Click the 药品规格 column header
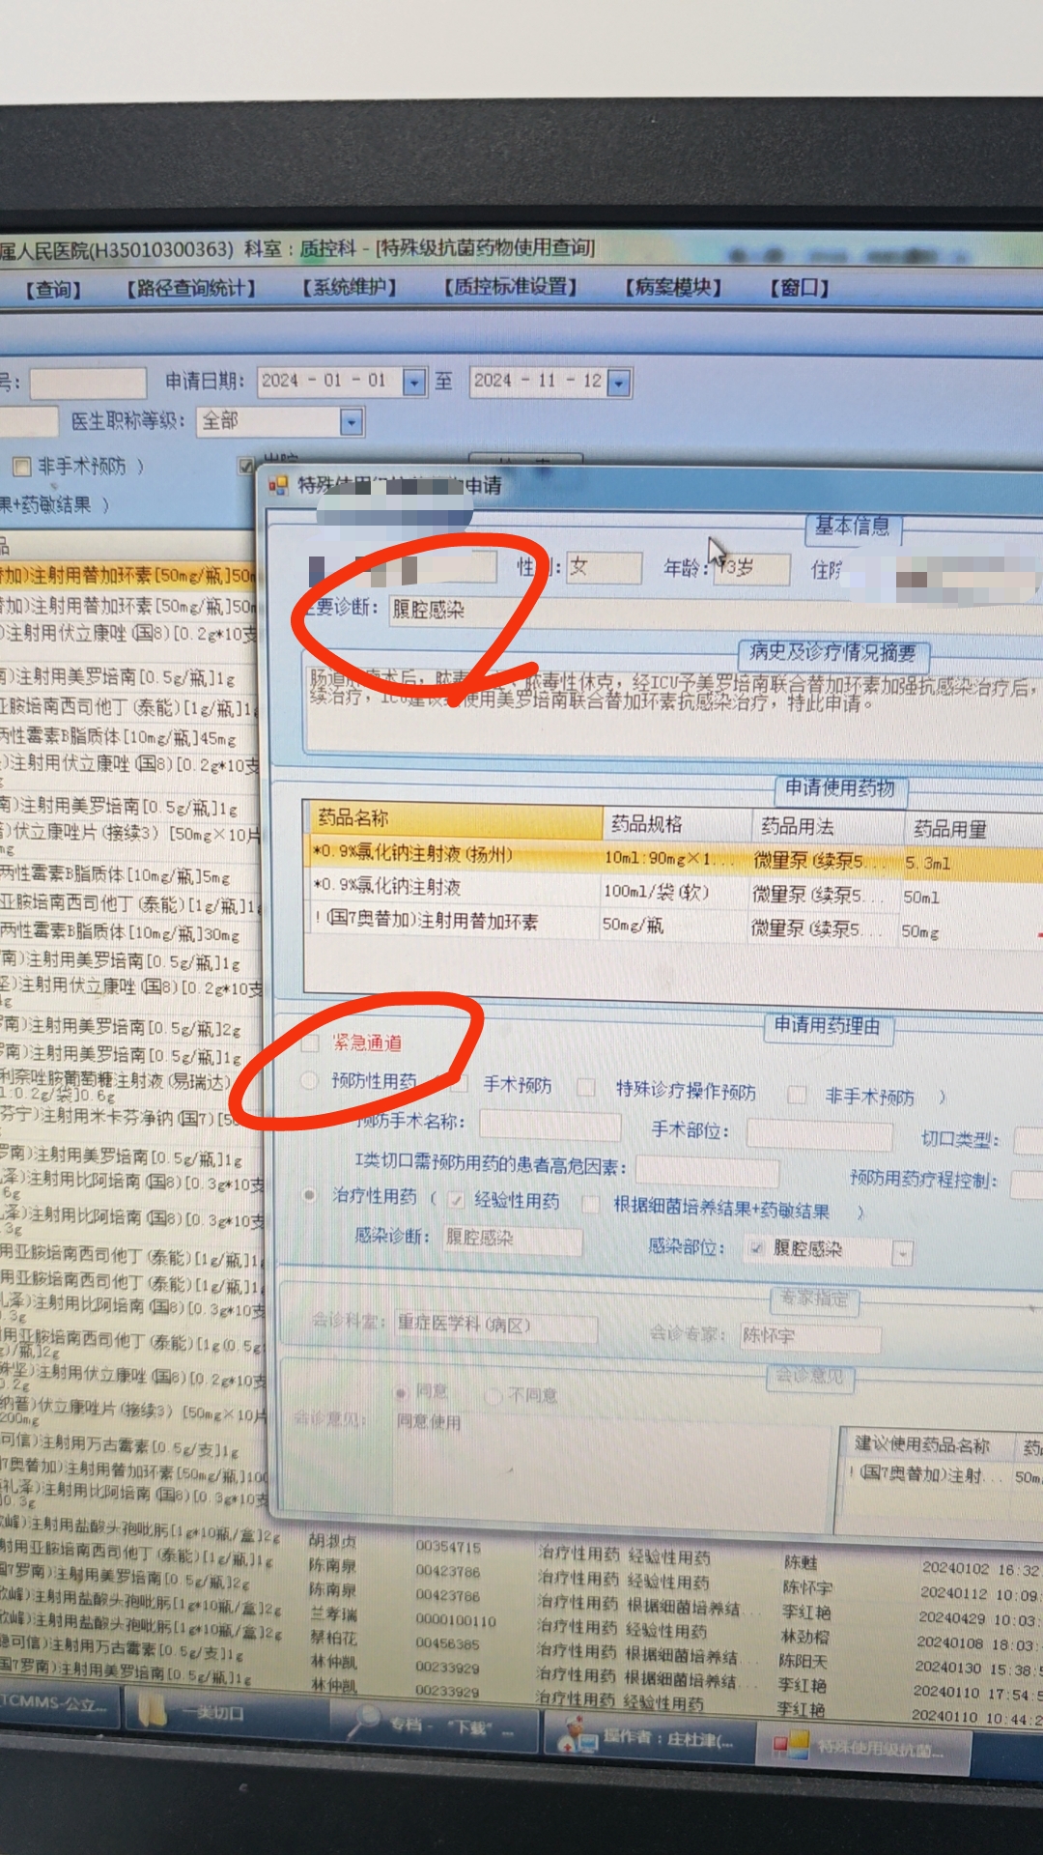This screenshot has width=1043, height=1855. click(x=677, y=823)
